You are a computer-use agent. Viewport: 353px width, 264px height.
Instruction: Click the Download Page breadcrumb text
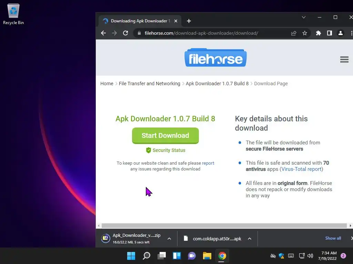click(x=271, y=84)
